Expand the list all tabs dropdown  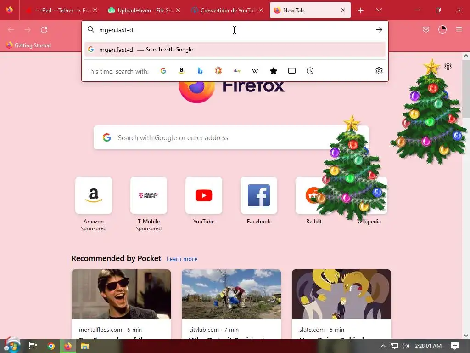click(379, 11)
